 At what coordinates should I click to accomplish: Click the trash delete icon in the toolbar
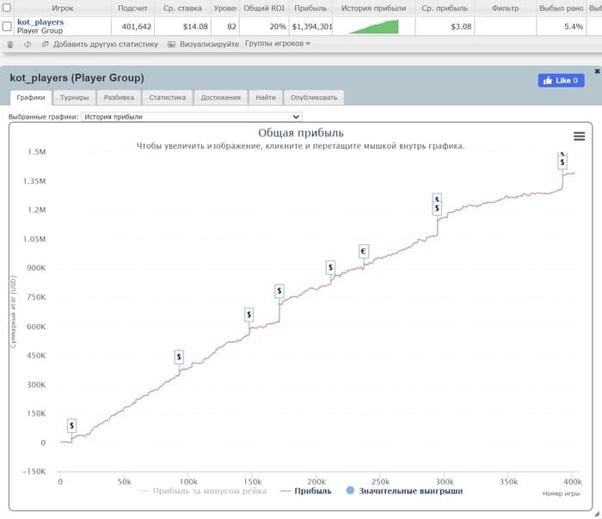pos(10,45)
